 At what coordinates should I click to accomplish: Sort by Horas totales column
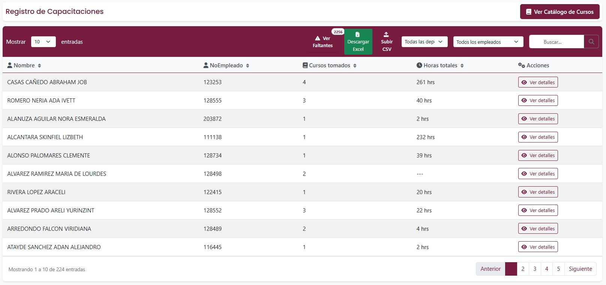[462, 66]
